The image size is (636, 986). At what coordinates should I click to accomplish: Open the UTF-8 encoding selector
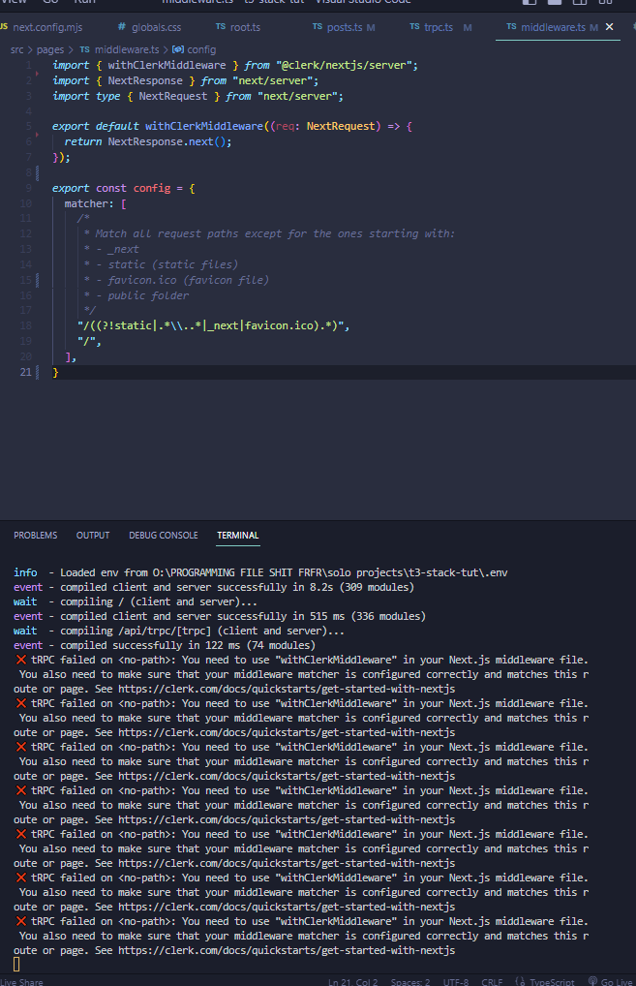point(456,981)
